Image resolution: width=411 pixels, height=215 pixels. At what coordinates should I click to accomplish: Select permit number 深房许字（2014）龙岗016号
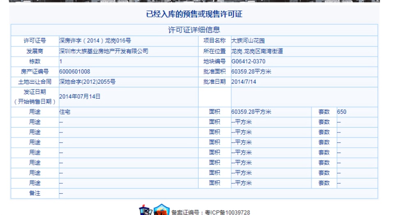95,41
